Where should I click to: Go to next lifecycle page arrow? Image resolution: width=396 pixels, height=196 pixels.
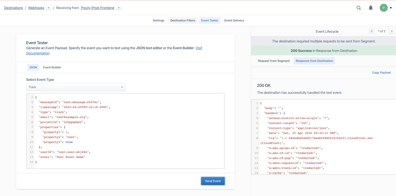click(391, 31)
